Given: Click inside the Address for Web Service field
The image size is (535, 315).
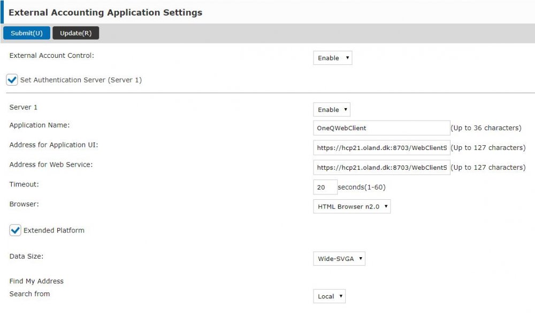Looking at the screenshot, I should pos(381,167).
